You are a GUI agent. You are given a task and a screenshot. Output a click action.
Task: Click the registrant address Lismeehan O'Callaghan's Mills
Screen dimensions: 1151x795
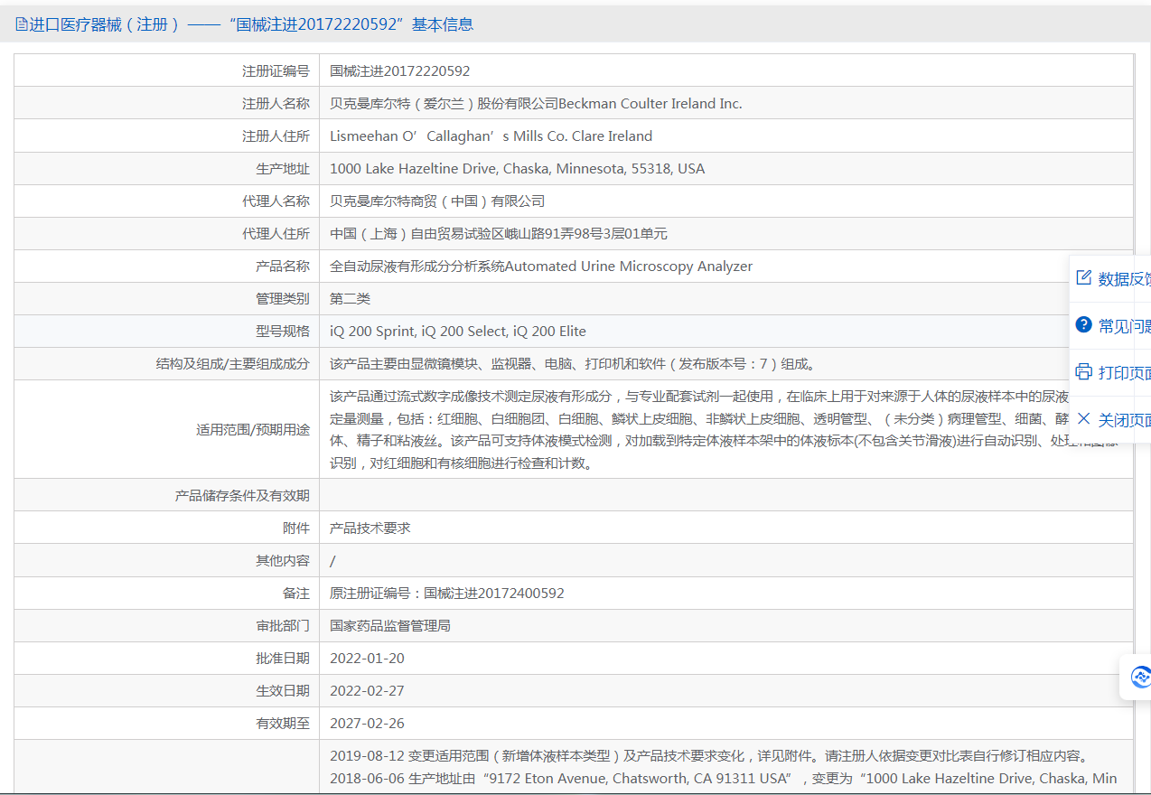pos(491,136)
